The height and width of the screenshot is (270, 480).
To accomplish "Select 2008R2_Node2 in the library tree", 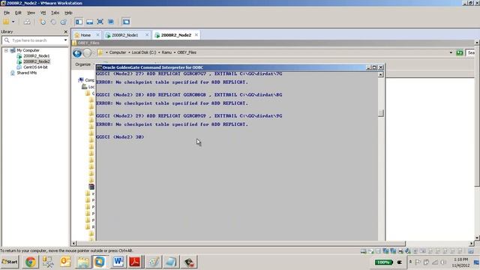I will [37, 61].
